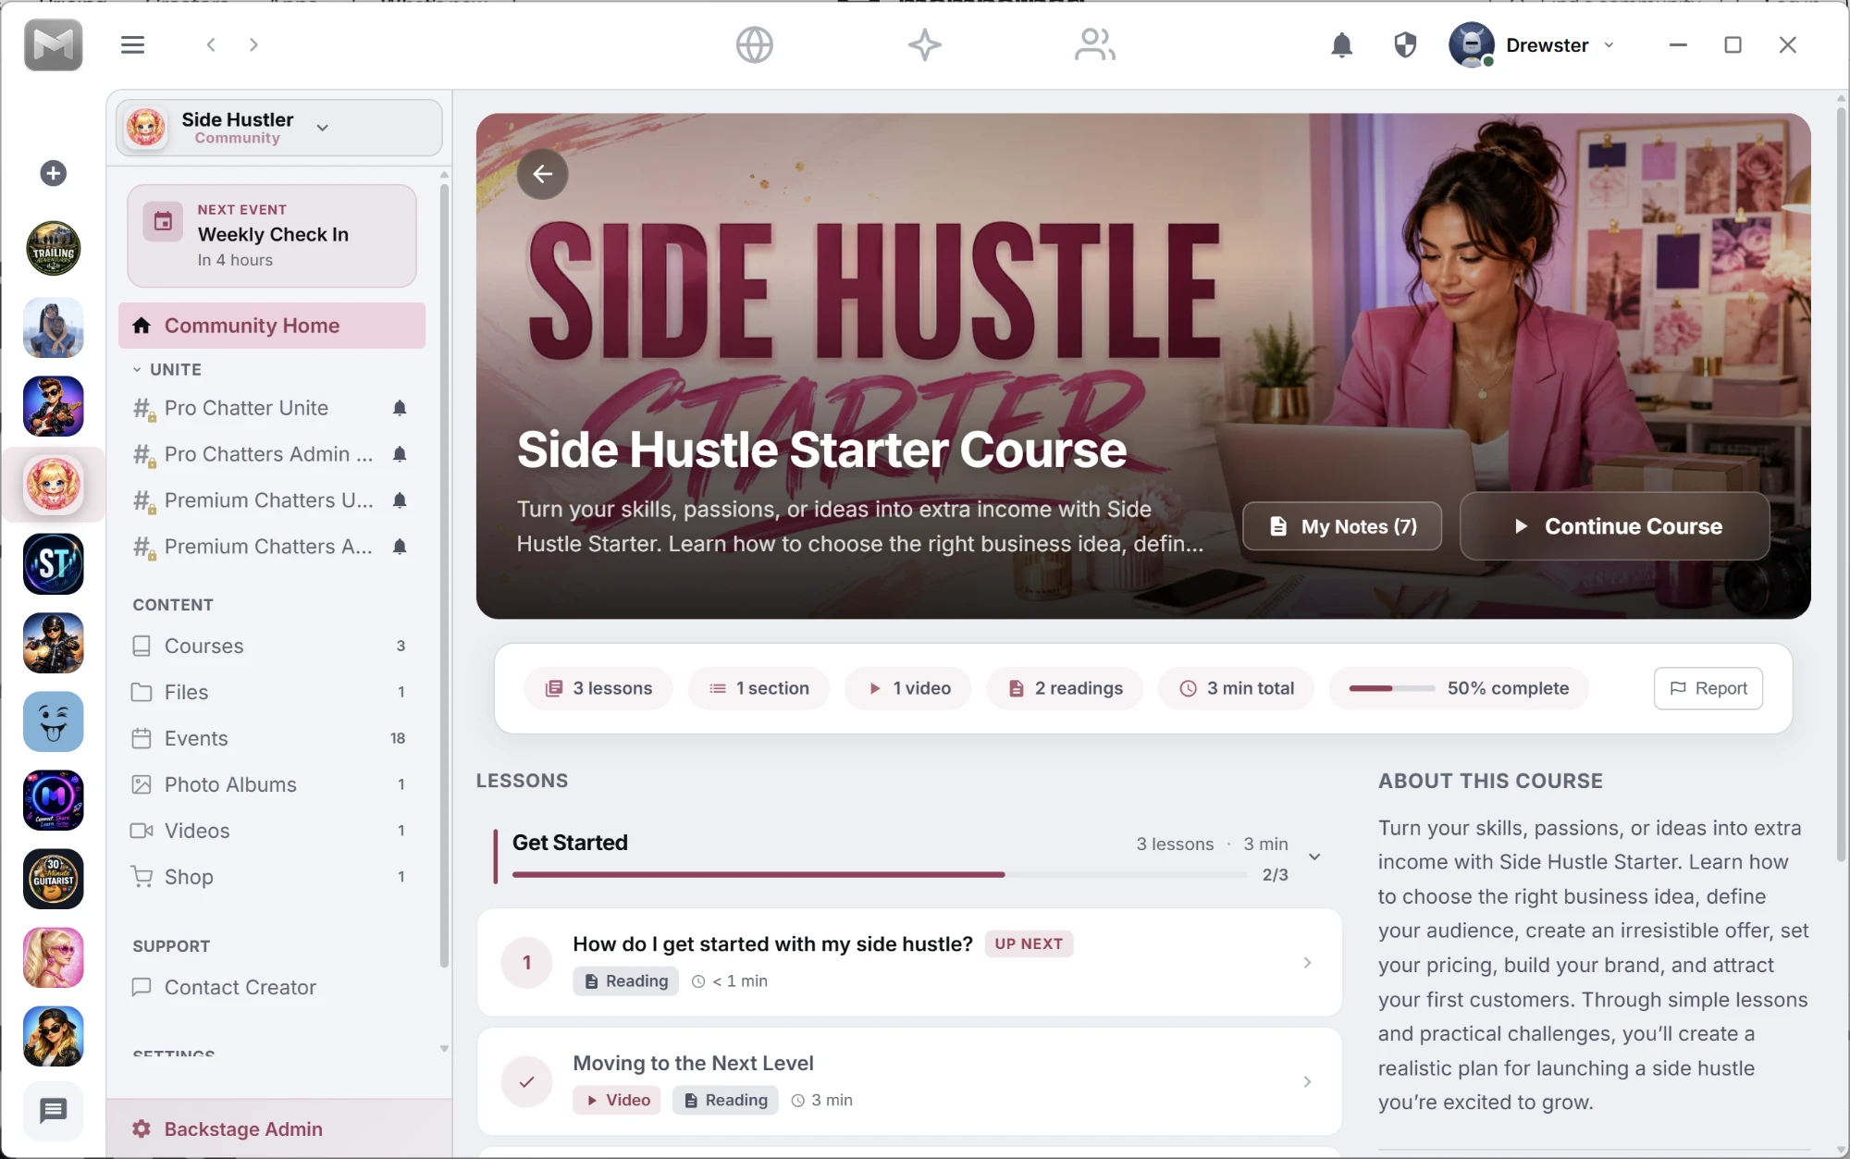
Task: Toggle notification bell for Premium Chatters U...
Action: 400,500
